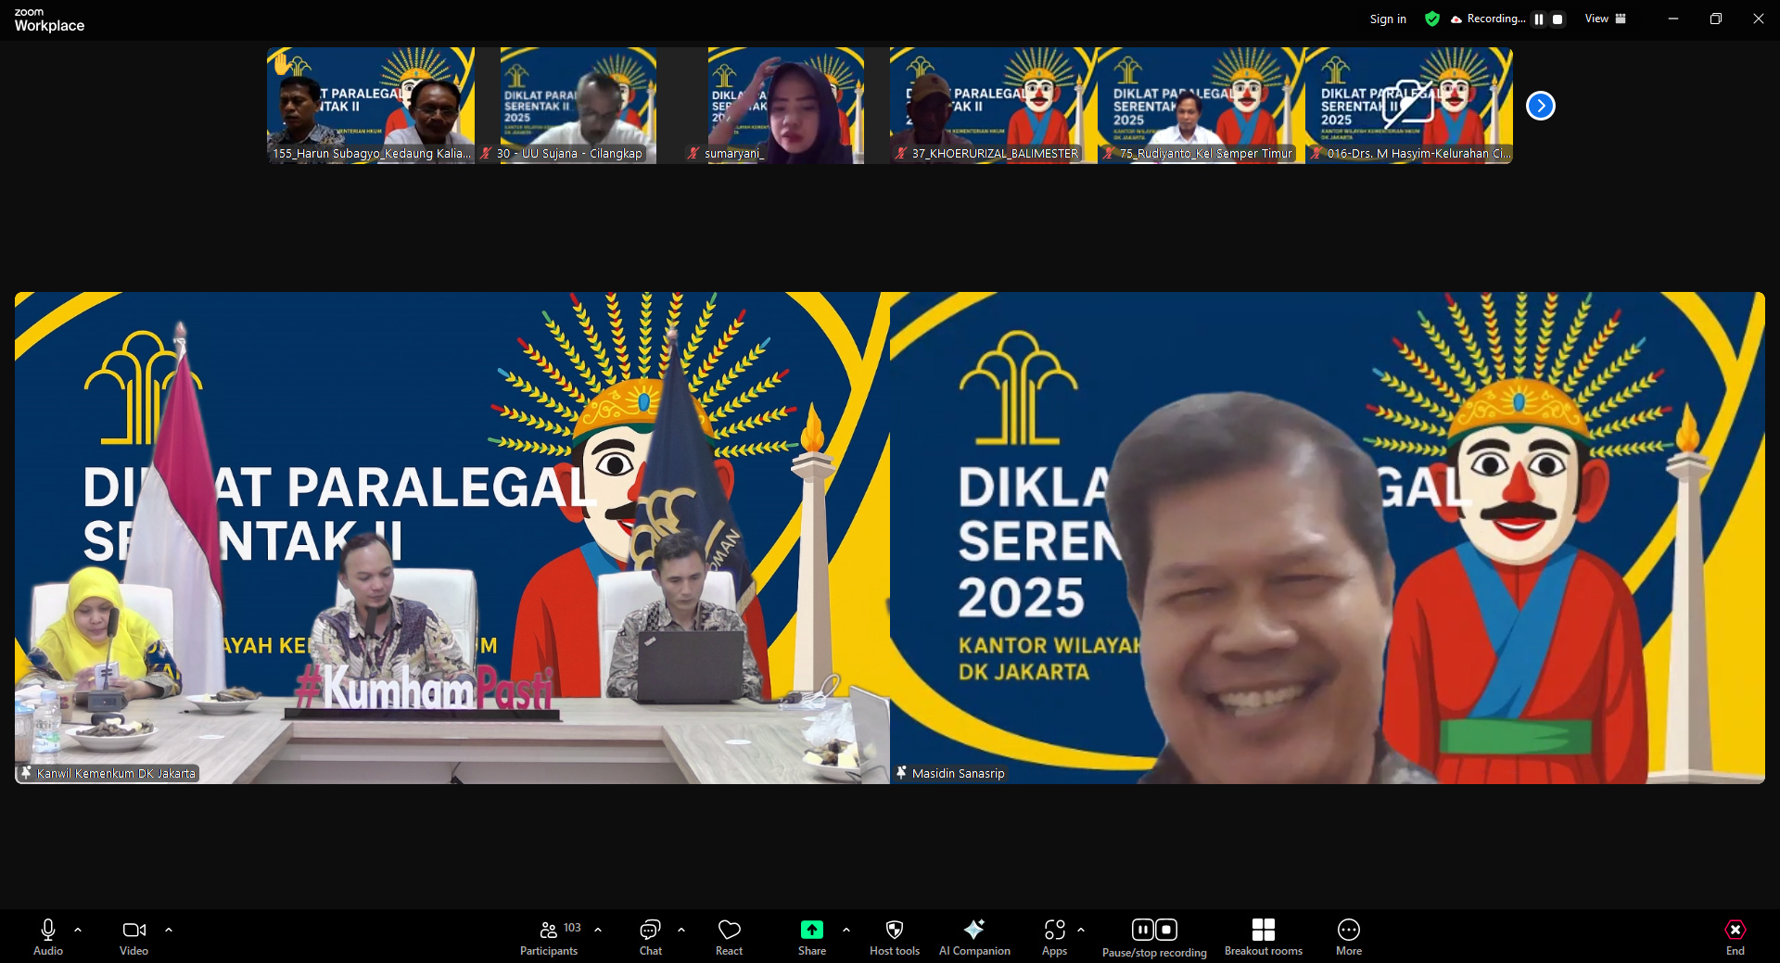Screen dimensions: 1780x963
Task: Pause the recording using the toolbar control
Action: (1142, 929)
